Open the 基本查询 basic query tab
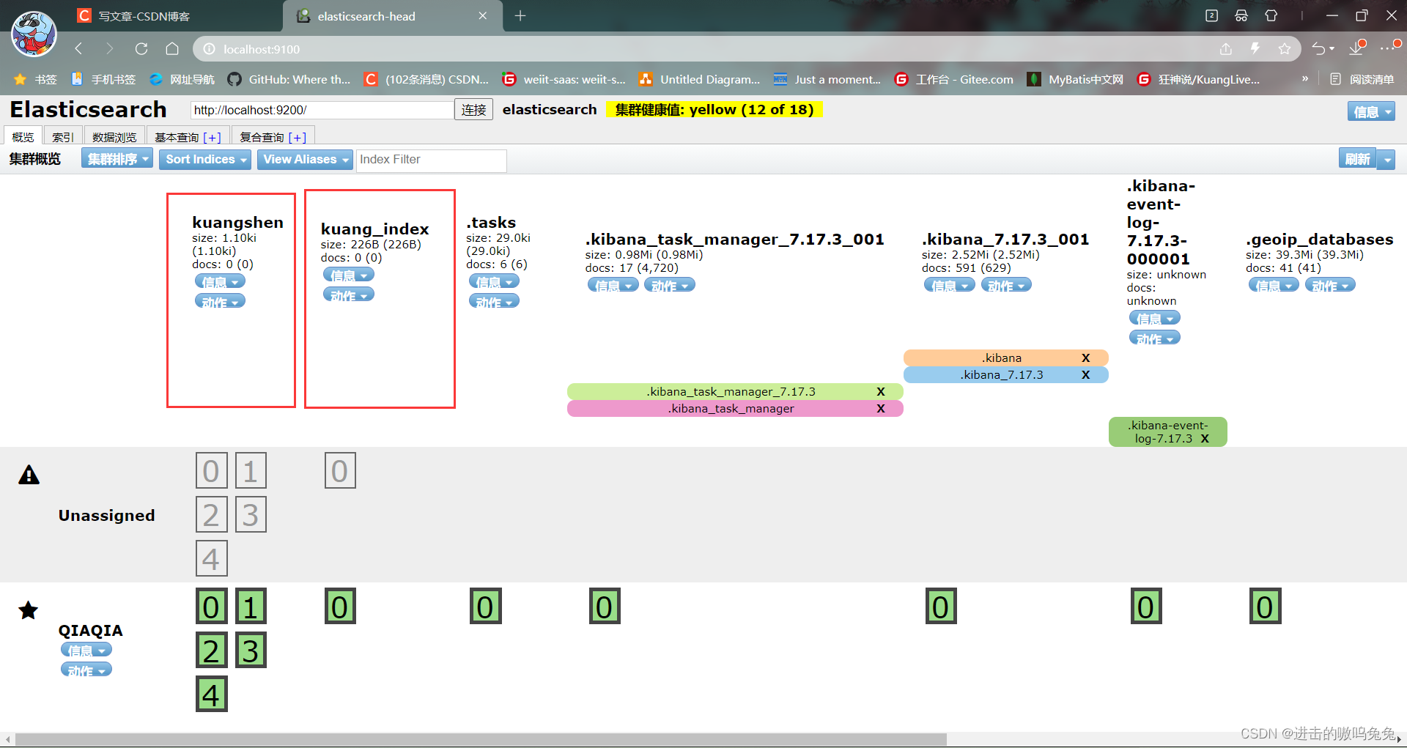The height and width of the screenshot is (748, 1407). coord(188,136)
